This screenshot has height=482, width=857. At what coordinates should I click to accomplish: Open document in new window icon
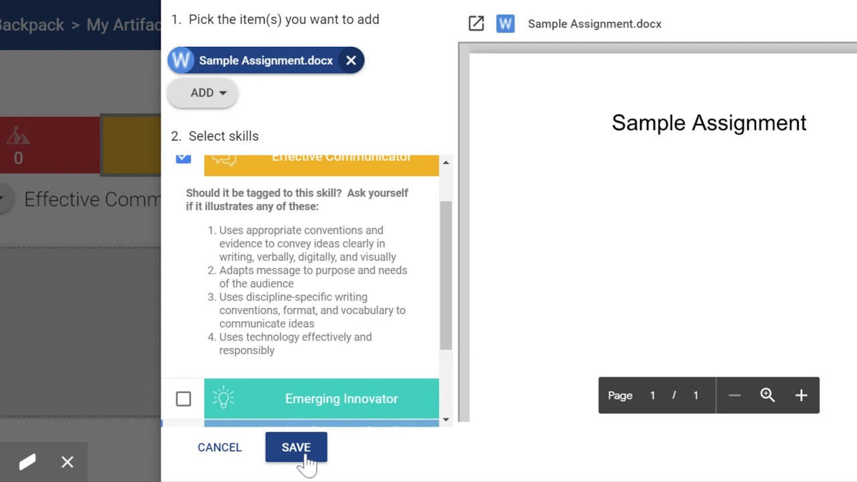(476, 24)
